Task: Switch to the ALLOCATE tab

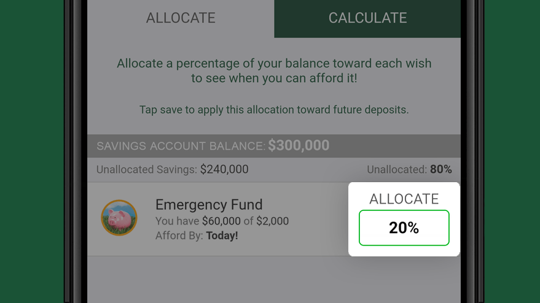Action: point(181,18)
